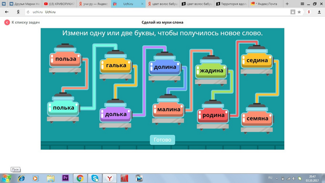Click the red back arrow icon
Image resolution: width=325 pixels, height=183 pixels.
[7, 22]
